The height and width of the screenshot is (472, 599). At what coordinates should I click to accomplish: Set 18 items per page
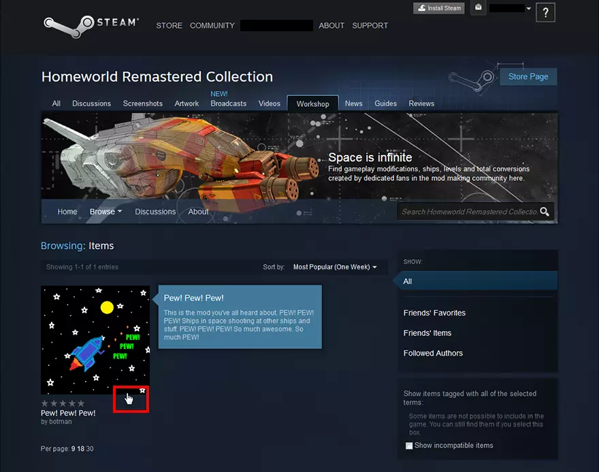(x=80, y=449)
